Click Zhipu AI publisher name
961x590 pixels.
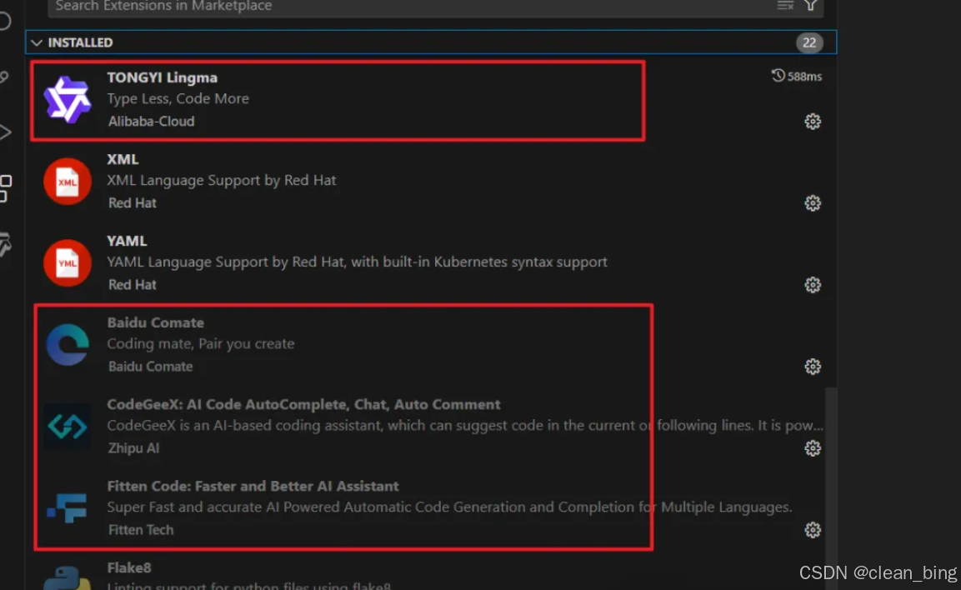(x=133, y=447)
